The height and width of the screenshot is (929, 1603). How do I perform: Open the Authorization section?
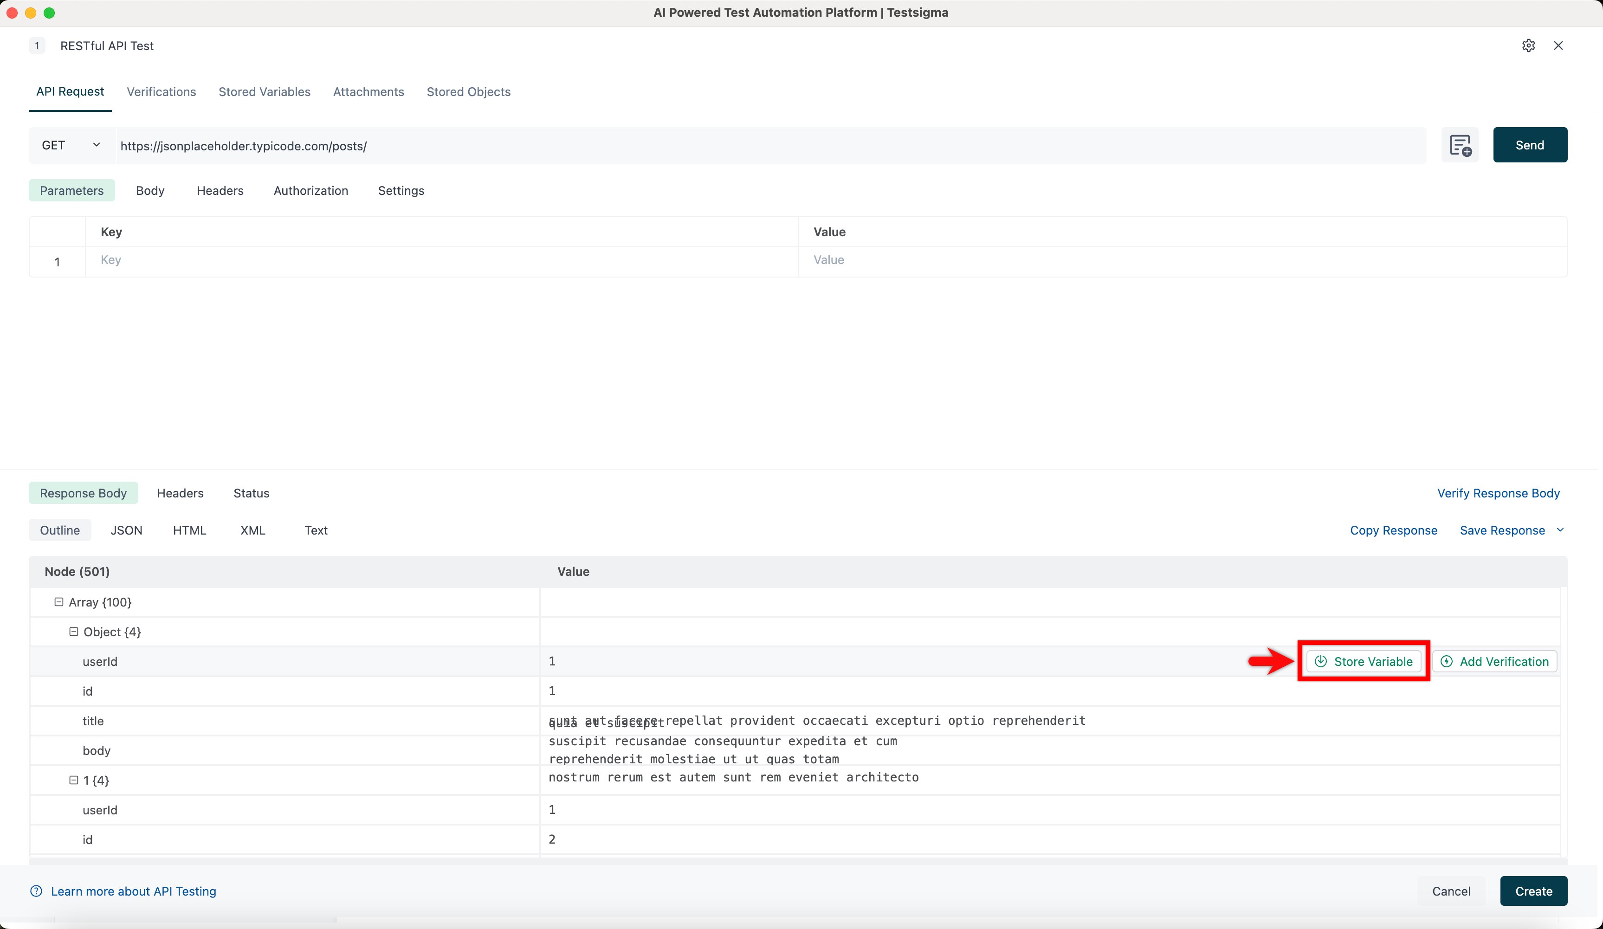(310, 191)
